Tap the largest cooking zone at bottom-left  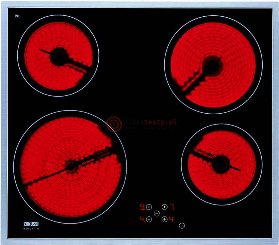pyautogui.click(x=70, y=167)
